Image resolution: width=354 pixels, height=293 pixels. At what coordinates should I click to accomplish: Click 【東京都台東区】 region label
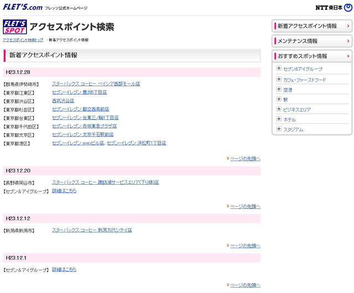(x=19, y=118)
